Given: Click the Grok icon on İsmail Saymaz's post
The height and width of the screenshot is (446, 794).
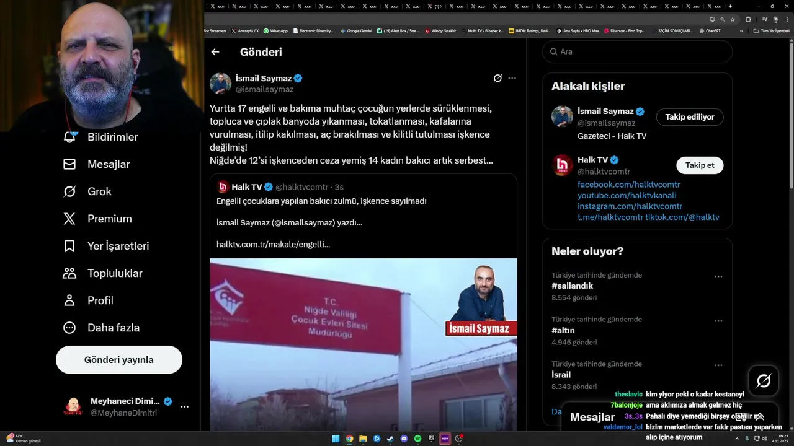Looking at the screenshot, I should 497,78.
